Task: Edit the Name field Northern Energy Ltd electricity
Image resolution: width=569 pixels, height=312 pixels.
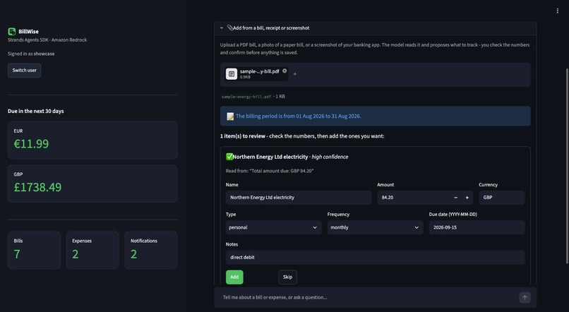Action: coord(299,198)
